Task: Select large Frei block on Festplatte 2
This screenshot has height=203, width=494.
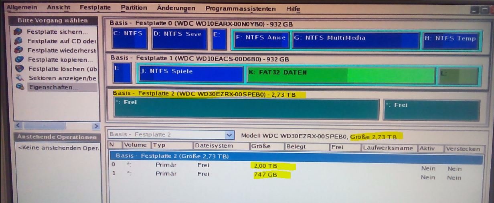Action: [x=246, y=108]
